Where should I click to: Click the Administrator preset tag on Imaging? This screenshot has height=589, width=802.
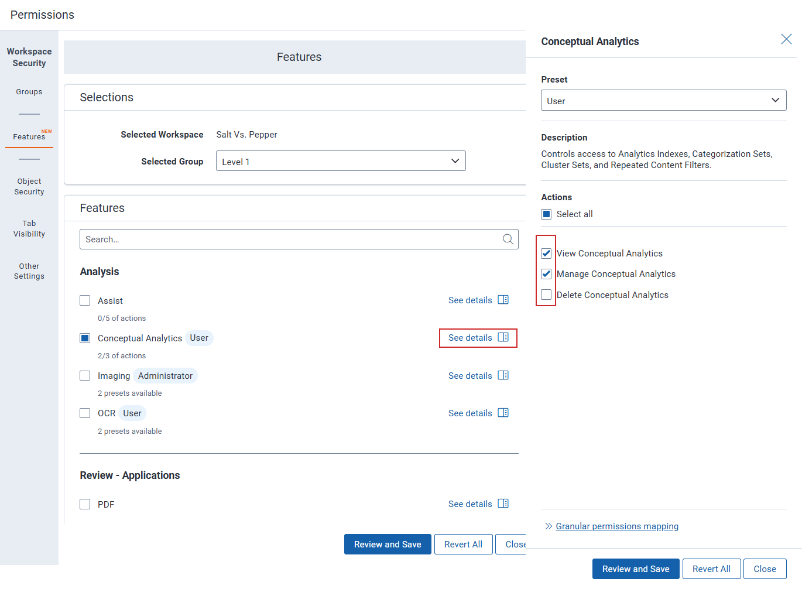(x=165, y=375)
